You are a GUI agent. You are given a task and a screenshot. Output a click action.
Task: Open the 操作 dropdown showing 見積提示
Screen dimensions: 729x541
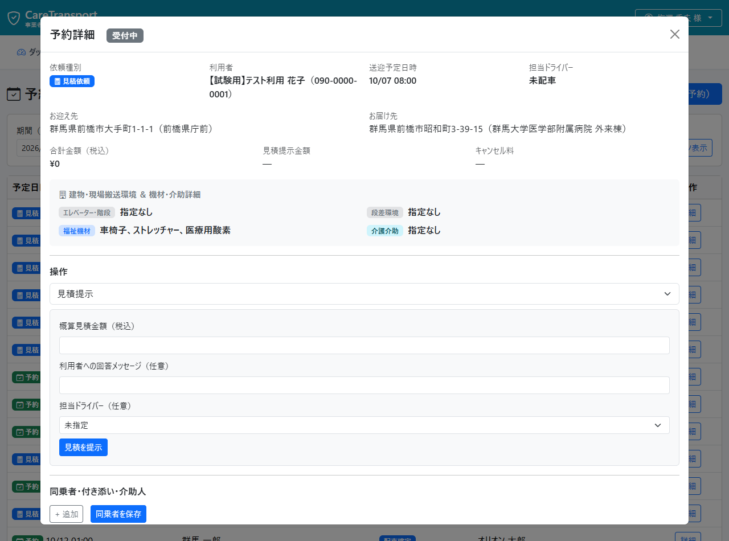click(364, 294)
